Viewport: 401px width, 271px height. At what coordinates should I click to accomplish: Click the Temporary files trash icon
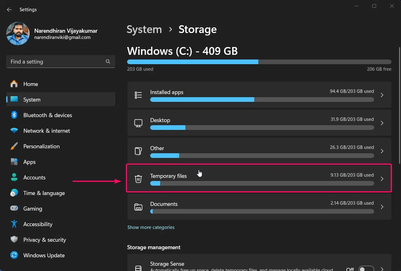(138, 179)
